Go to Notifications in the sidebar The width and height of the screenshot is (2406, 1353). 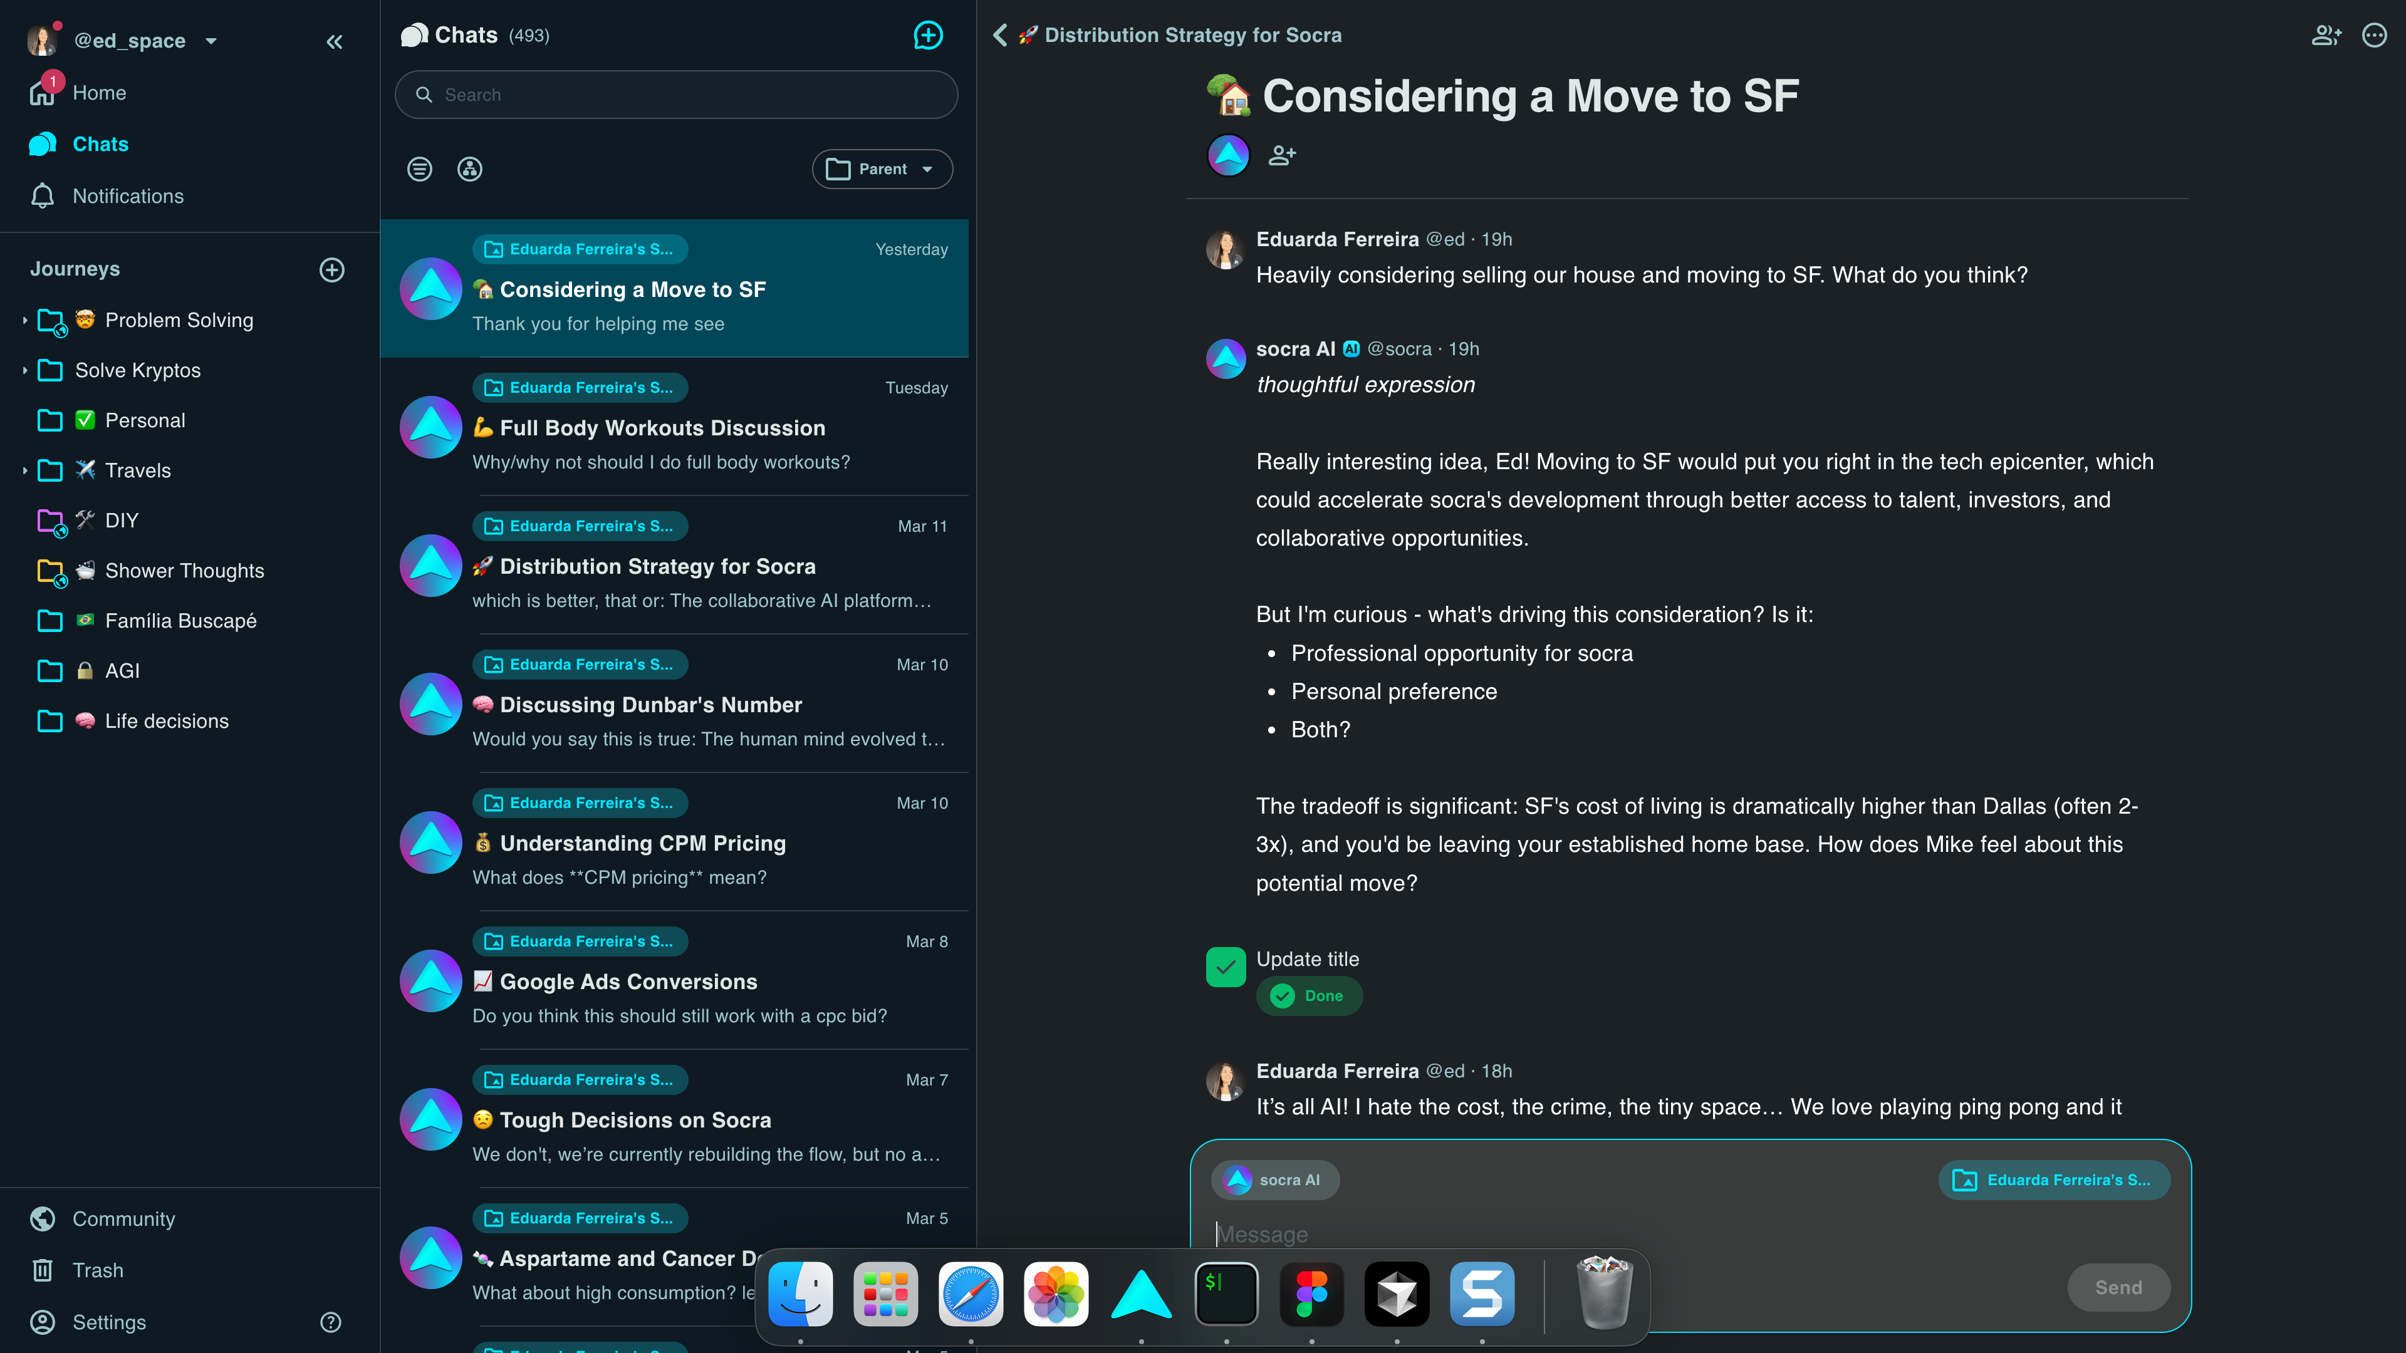pos(128,196)
